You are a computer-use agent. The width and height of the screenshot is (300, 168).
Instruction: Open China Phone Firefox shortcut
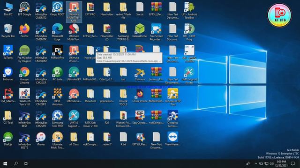[x=140, y=96]
